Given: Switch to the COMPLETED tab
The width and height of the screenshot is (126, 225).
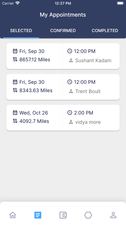Looking at the screenshot, I should pos(105,31).
